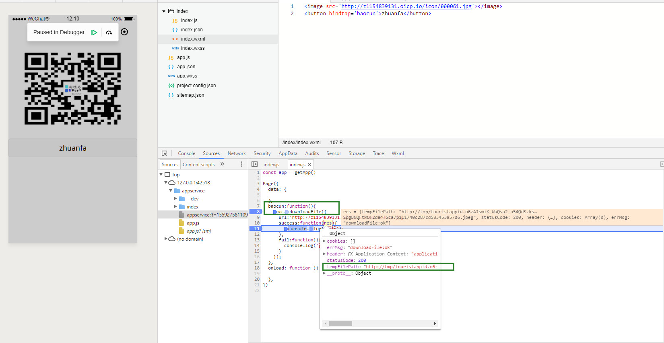
Task: Open index.wxss in the file tree
Action: 192,48
